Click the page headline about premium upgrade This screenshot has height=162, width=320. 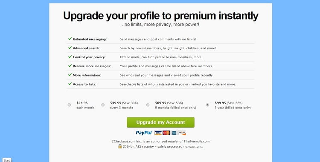click(160, 16)
